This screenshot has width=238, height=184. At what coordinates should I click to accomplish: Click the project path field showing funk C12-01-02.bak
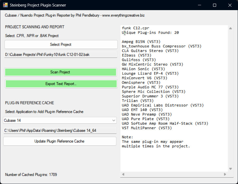tap(61, 54)
